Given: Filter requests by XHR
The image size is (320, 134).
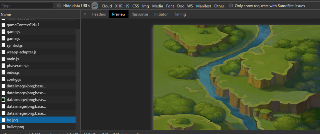Looking at the screenshot, I should tap(119, 6).
